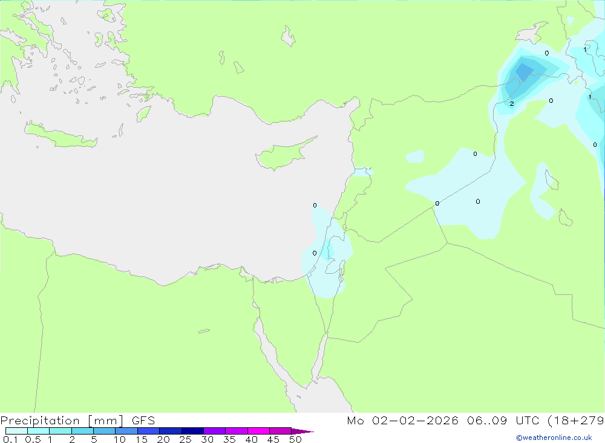Click the '35' legend scale value
Image resolution: width=605 pixels, height=443 pixels.
coord(229,439)
